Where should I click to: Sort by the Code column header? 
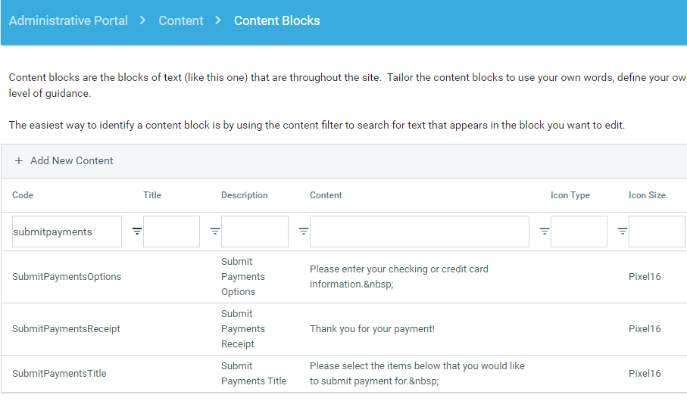click(23, 195)
